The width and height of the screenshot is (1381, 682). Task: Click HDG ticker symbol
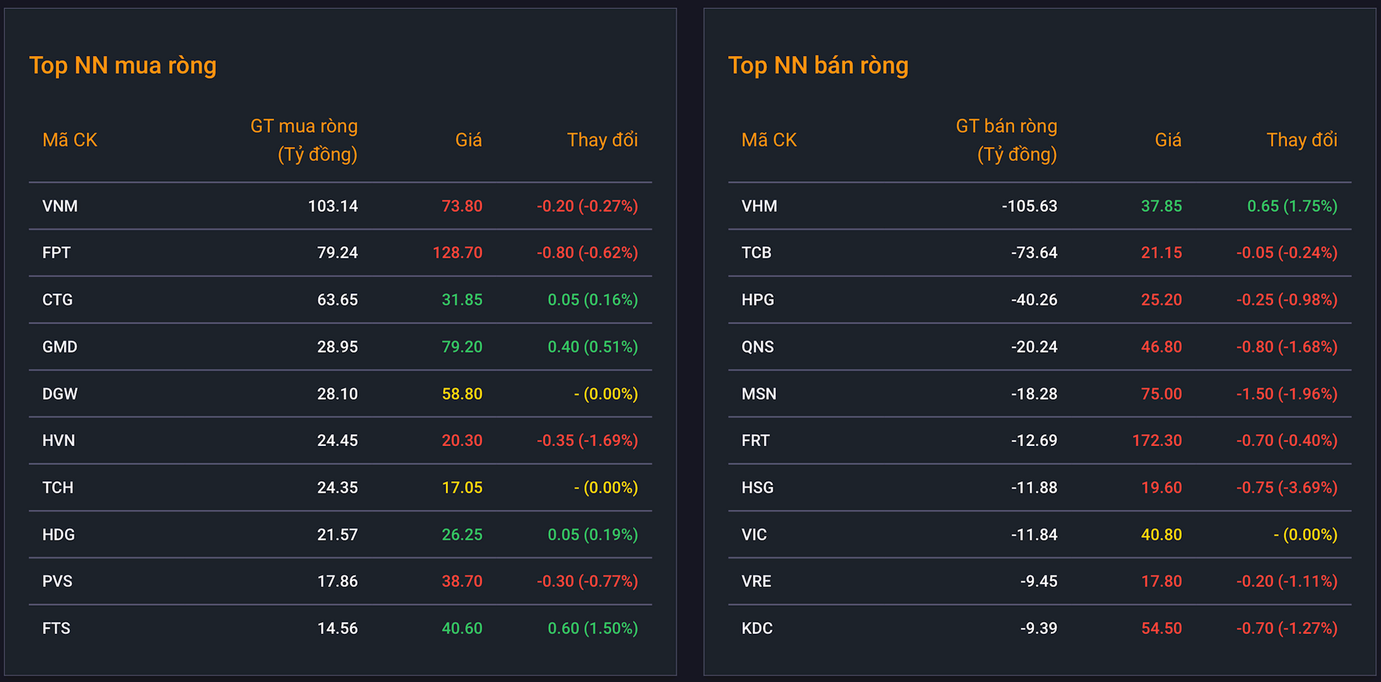pyautogui.click(x=58, y=535)
